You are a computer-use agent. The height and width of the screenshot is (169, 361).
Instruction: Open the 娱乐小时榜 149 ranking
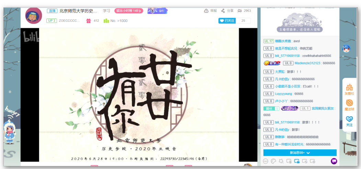click(x=128, y=11)
